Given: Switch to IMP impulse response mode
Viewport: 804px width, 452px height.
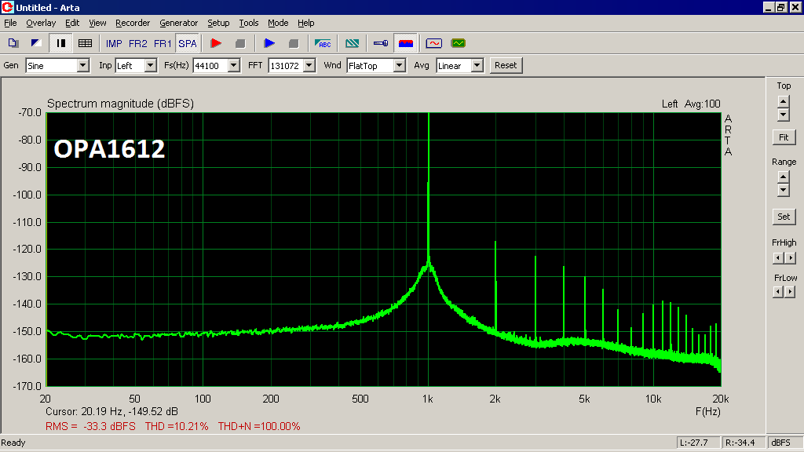Looking at the screenshot, I should [114, 44].
